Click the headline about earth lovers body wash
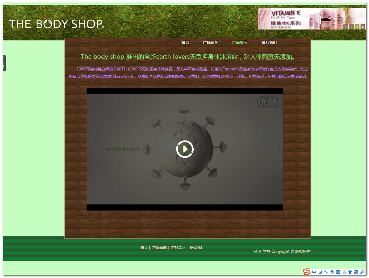369x278 pixels. pos(188,57)
